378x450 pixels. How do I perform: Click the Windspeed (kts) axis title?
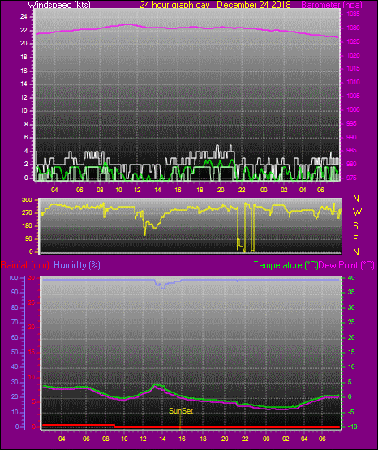(x=58, y=5)
